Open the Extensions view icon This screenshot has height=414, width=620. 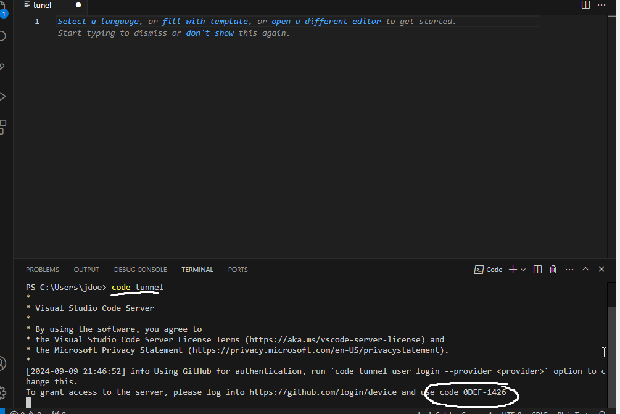tap(2, 126)
